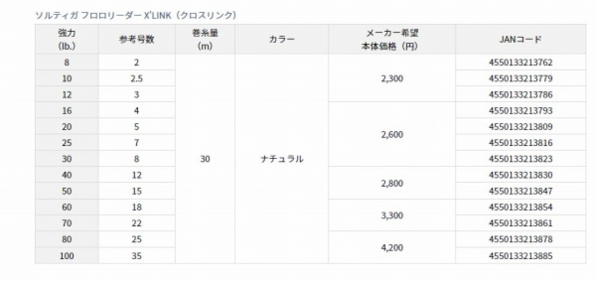This screenshot has width=596, height=281.
Task: Select the 100 lb strength cell
Action: coord(67,256)
